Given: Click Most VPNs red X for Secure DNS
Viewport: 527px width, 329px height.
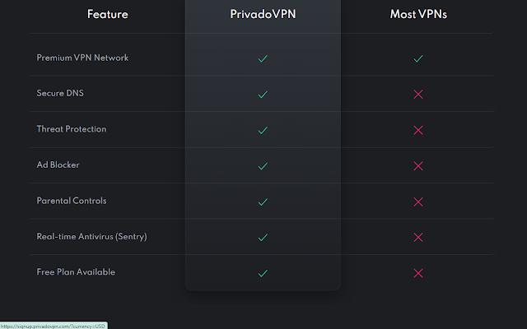Looking at the screenshot, I should coord(418,95).
